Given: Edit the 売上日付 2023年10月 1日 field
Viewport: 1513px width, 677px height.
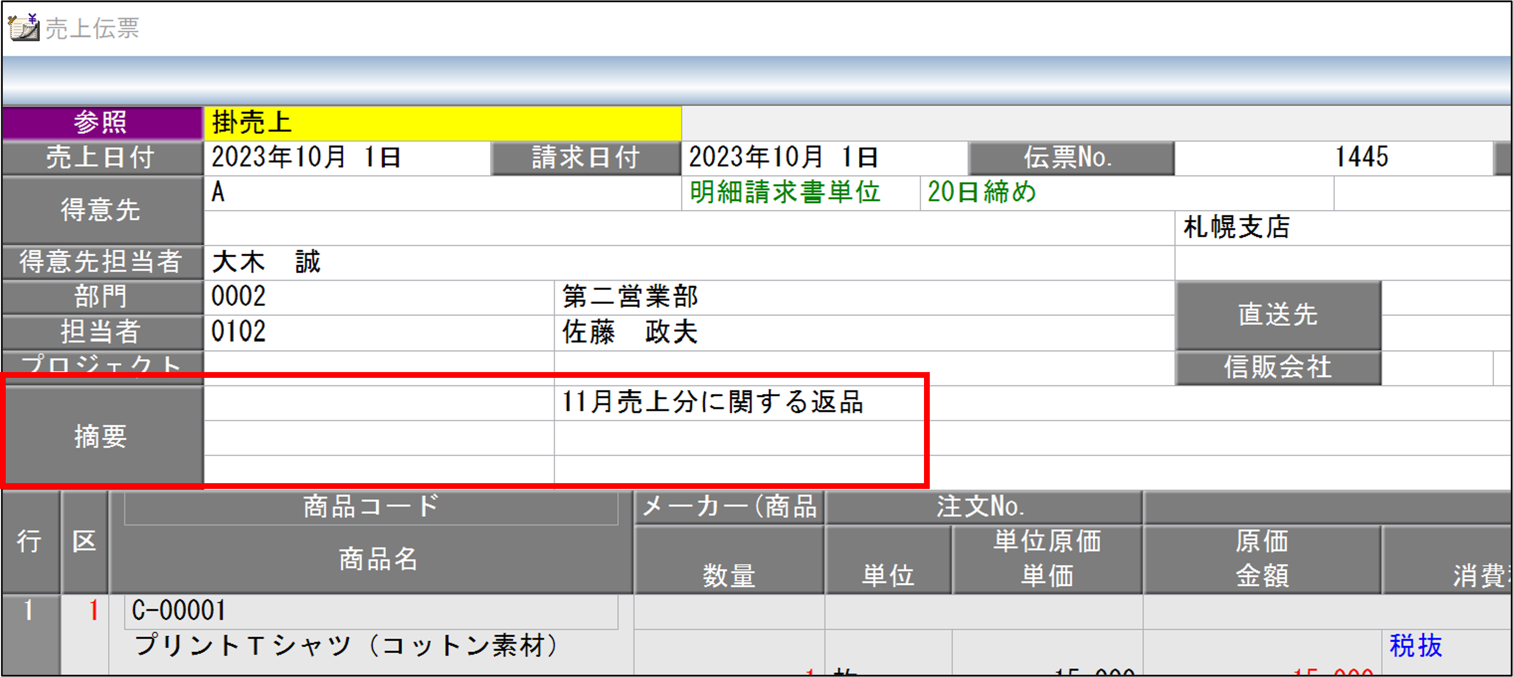Looking at the screenshot, I should pyautogui.click(x=347, y=158).
